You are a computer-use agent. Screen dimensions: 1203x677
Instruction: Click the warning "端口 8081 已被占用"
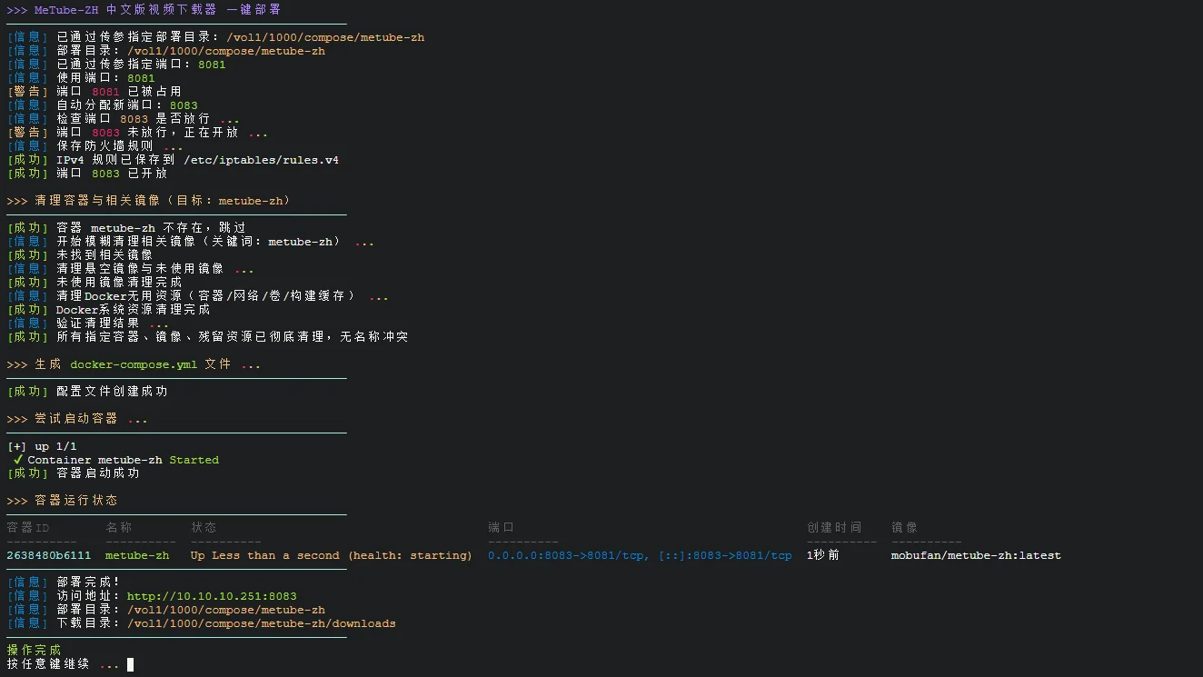(94, 92)
